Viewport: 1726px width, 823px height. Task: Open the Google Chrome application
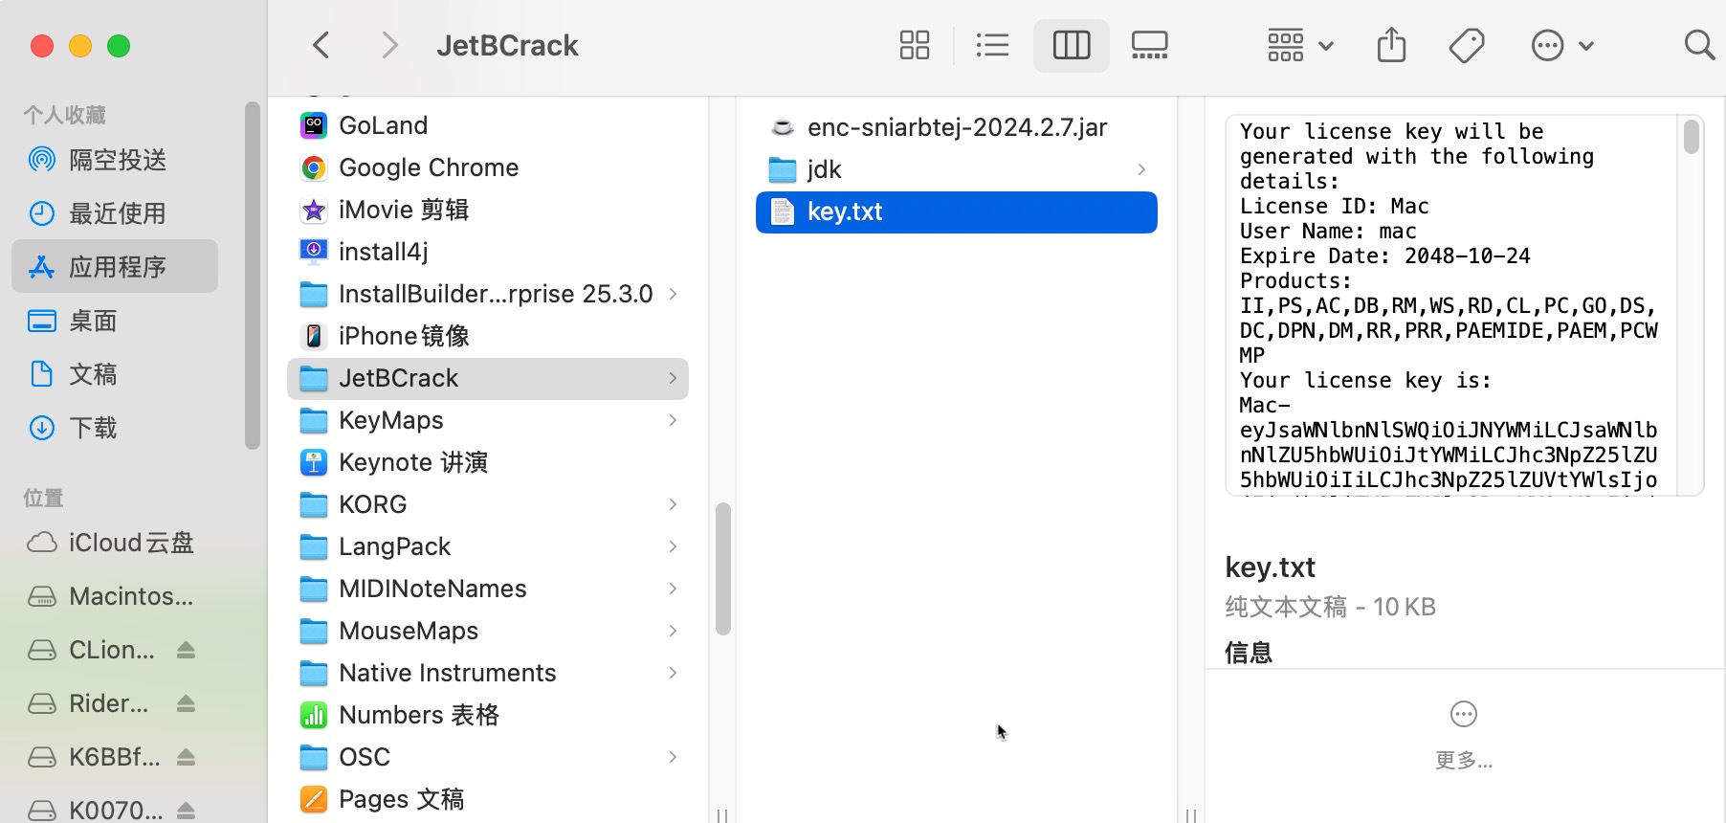point(428,167)
